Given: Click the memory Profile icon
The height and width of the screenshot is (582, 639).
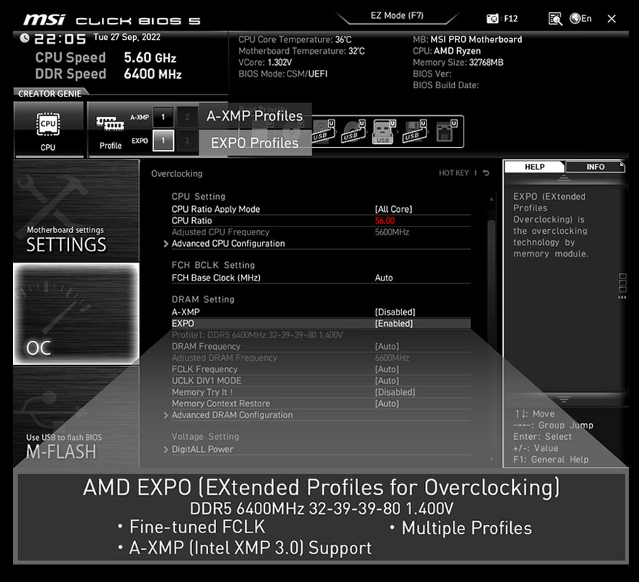Looking at the screenshot, I should [x=110, y=130].
